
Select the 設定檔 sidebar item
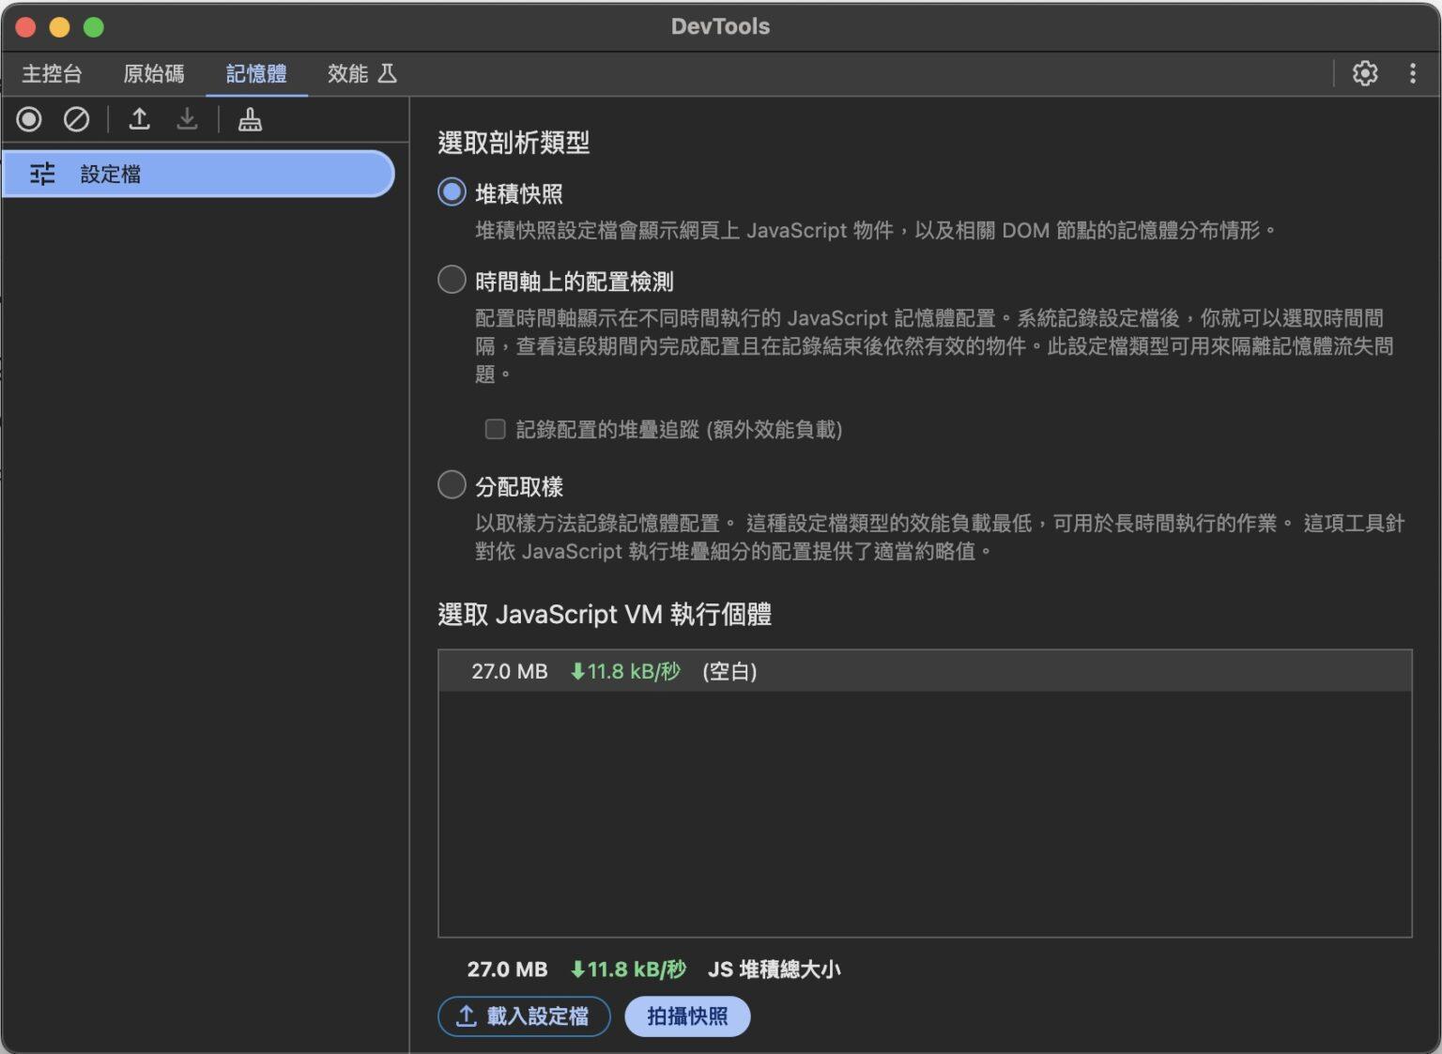(x=197, y=174)
